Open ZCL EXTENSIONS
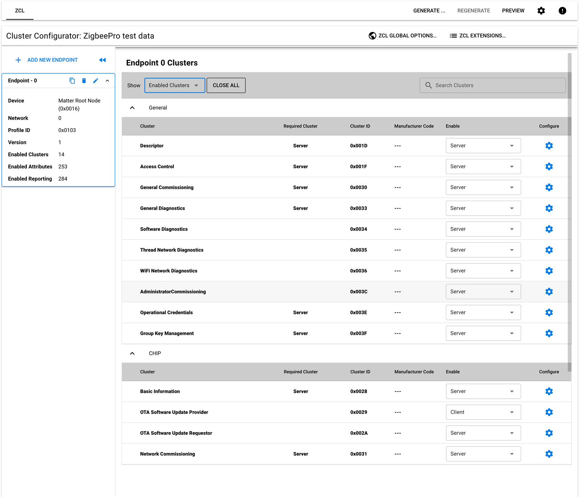The image size is (581, 497). click(478, 36)
